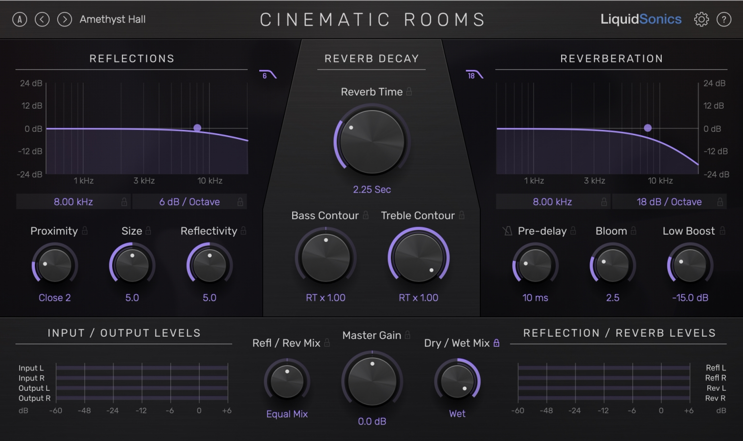The image size is (743, 441).
Task: Click the Master Gain knob
Action: (x=372, y=382)
